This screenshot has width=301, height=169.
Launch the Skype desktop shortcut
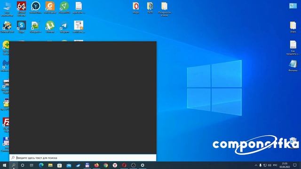tap(21, 27)
